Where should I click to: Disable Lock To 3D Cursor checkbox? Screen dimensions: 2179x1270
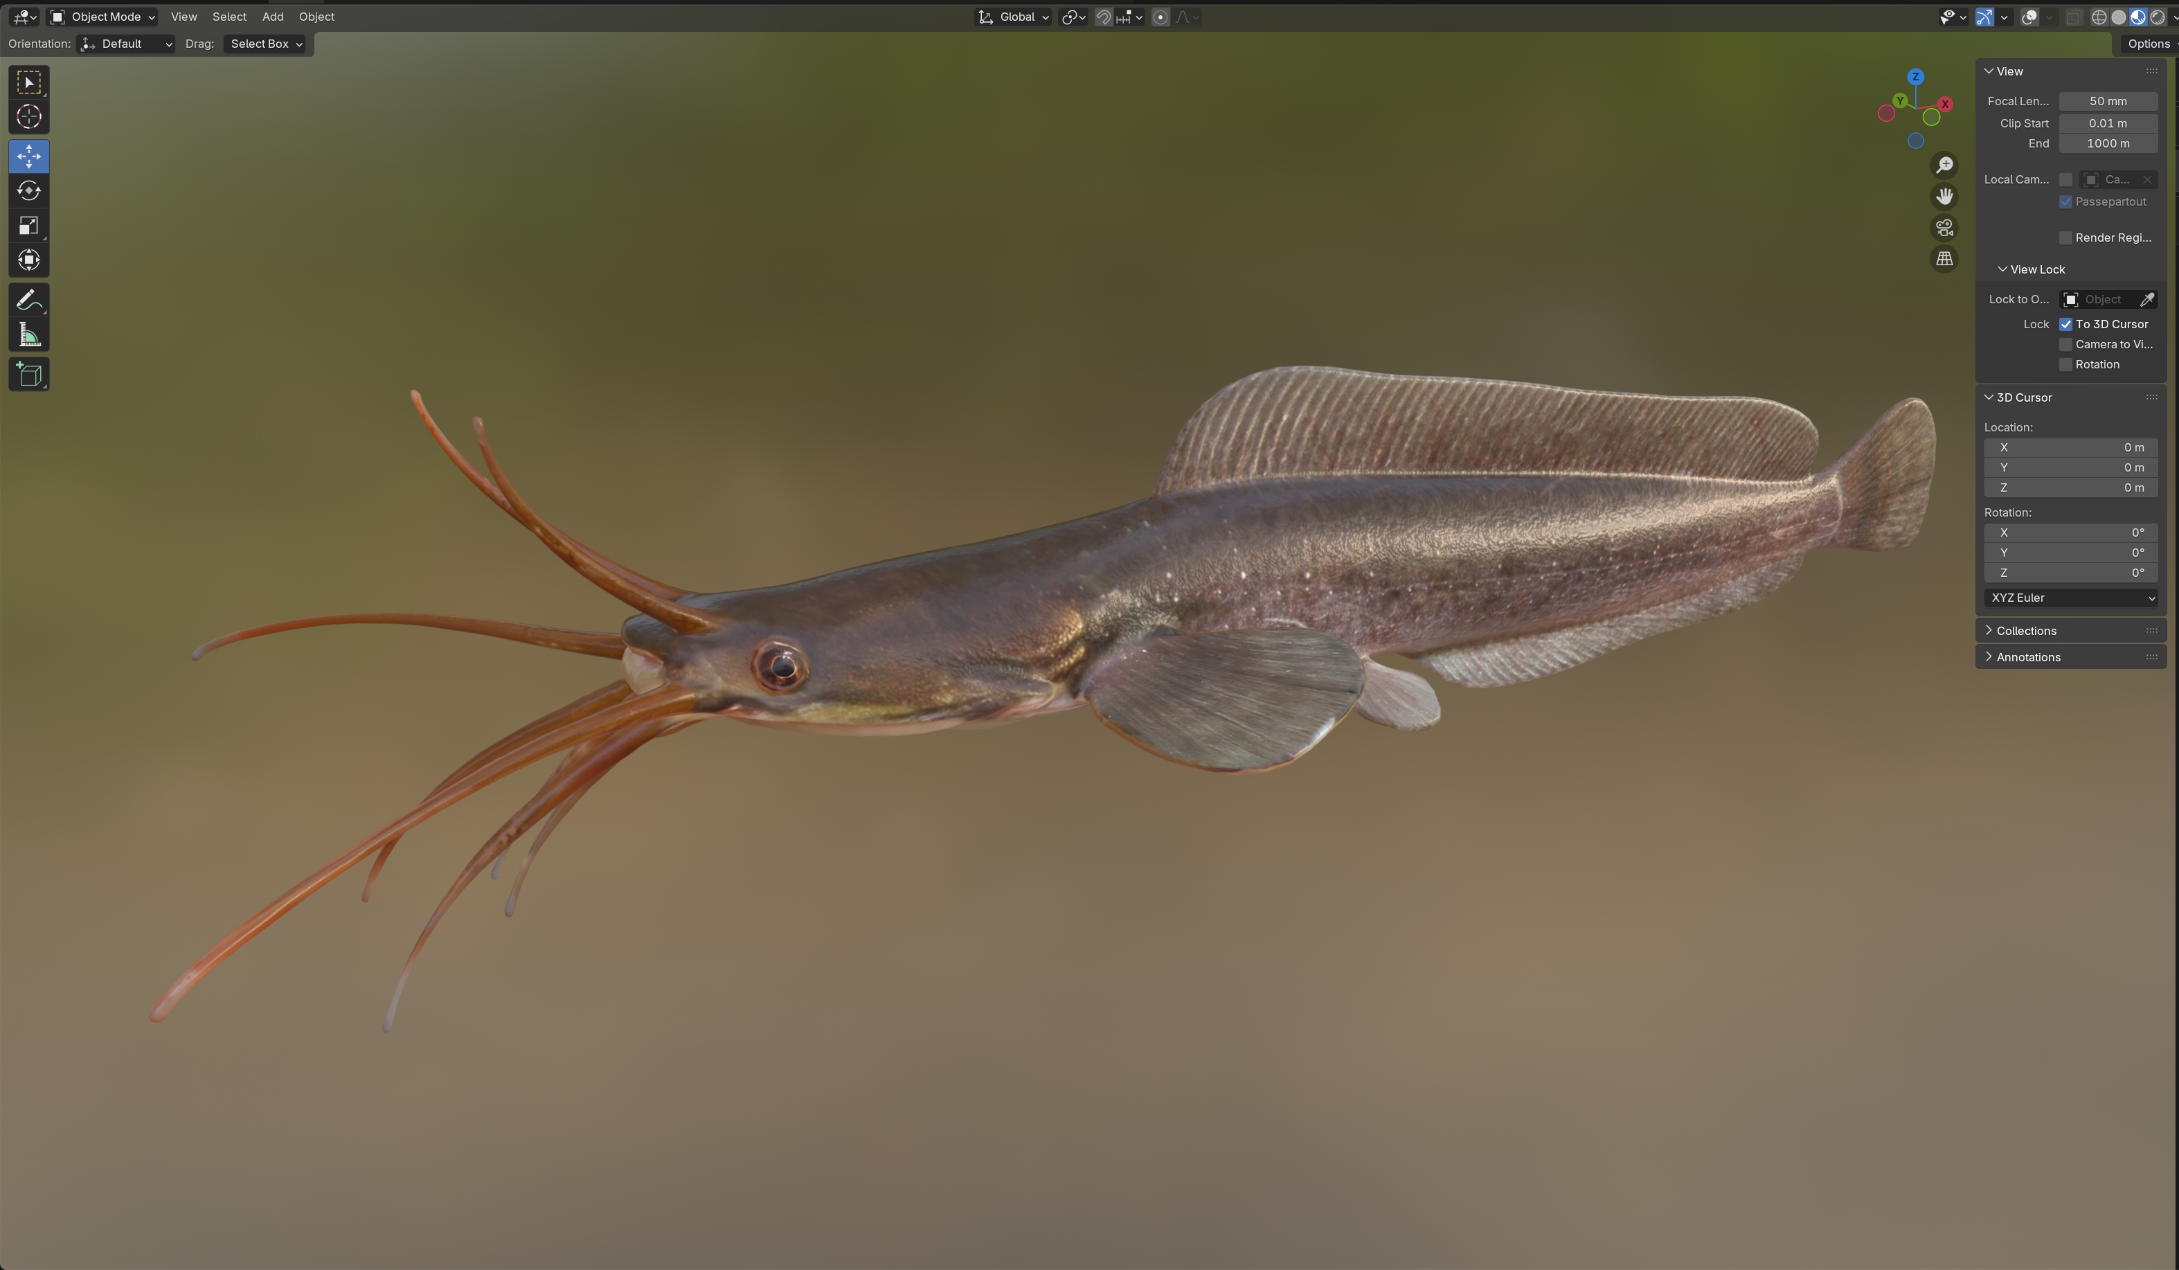pyautogui.click(x=2065, y=324)
